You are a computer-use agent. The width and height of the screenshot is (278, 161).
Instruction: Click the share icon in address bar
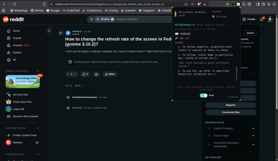coord(192,4)
